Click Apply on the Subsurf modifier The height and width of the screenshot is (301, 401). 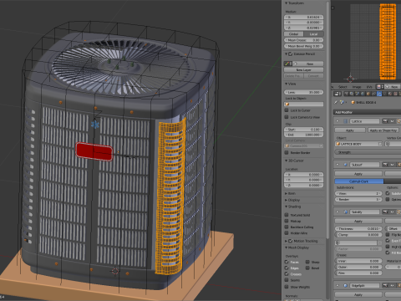click(x=358, y=174)
